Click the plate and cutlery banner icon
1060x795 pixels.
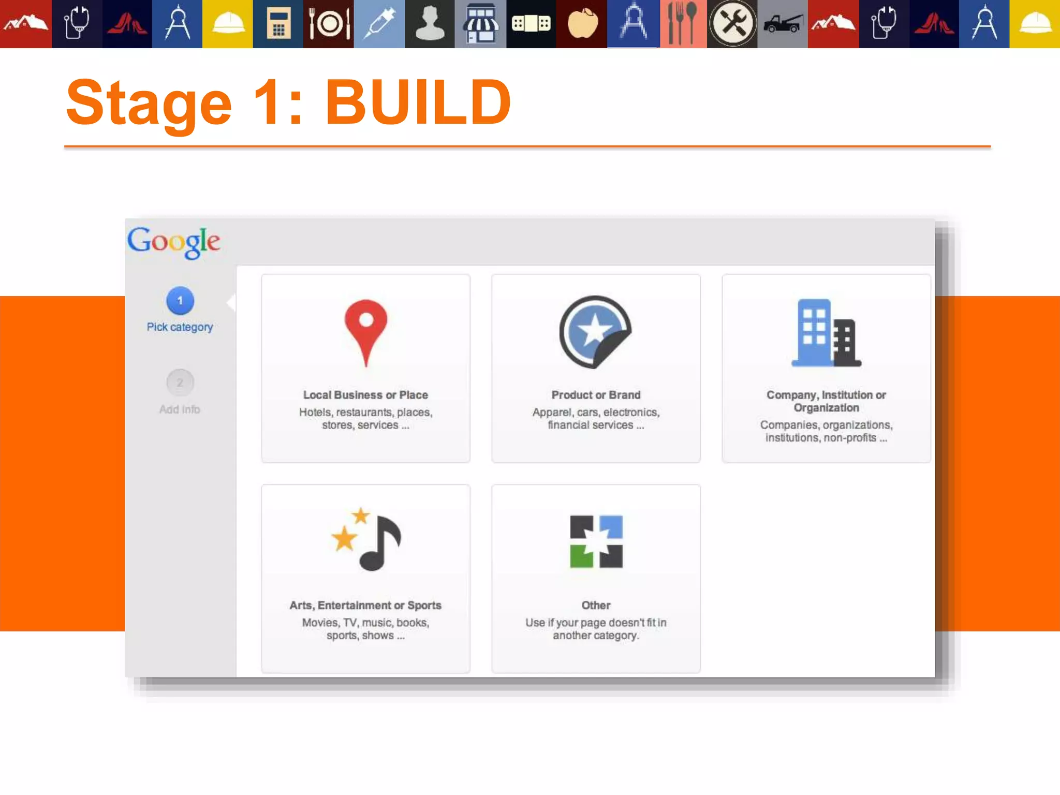[329, 24]
